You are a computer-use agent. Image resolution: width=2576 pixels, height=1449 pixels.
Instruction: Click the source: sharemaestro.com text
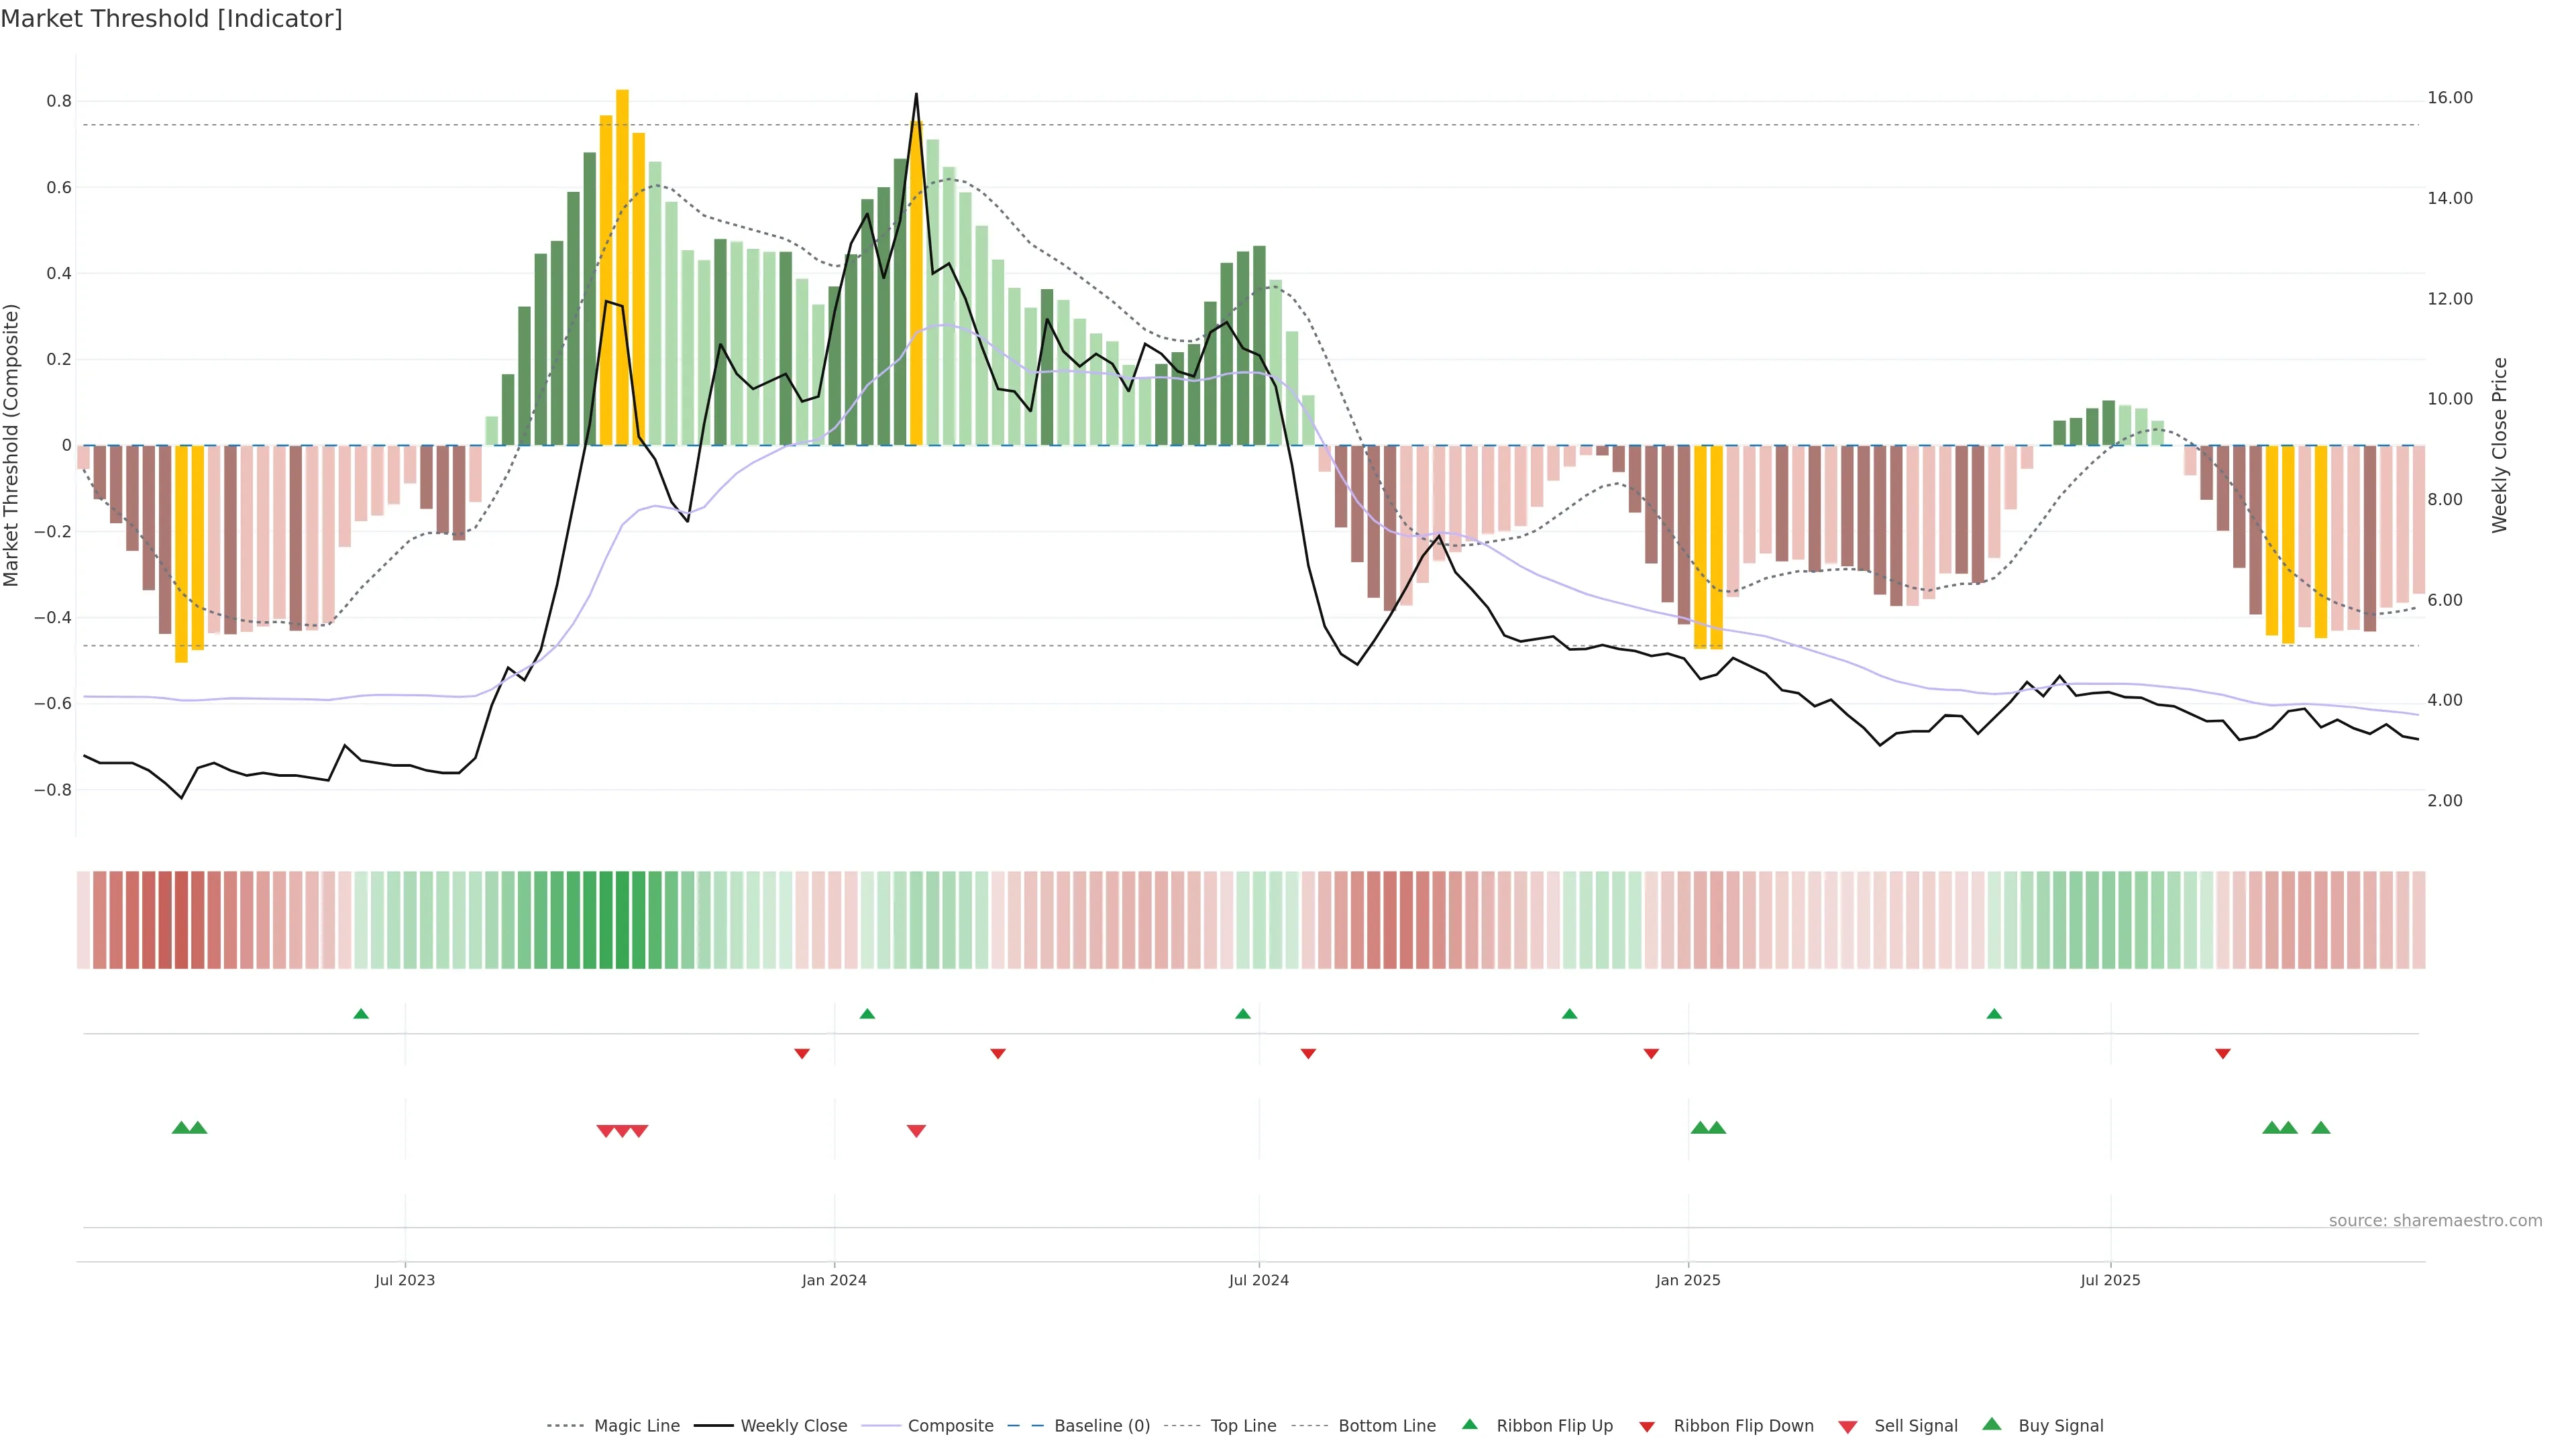point(2435,1220)
